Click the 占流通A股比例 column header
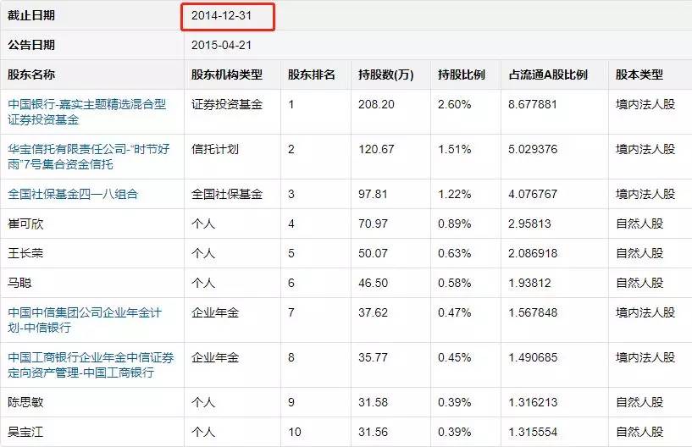692x447 pixels. (x=548, y=74)
